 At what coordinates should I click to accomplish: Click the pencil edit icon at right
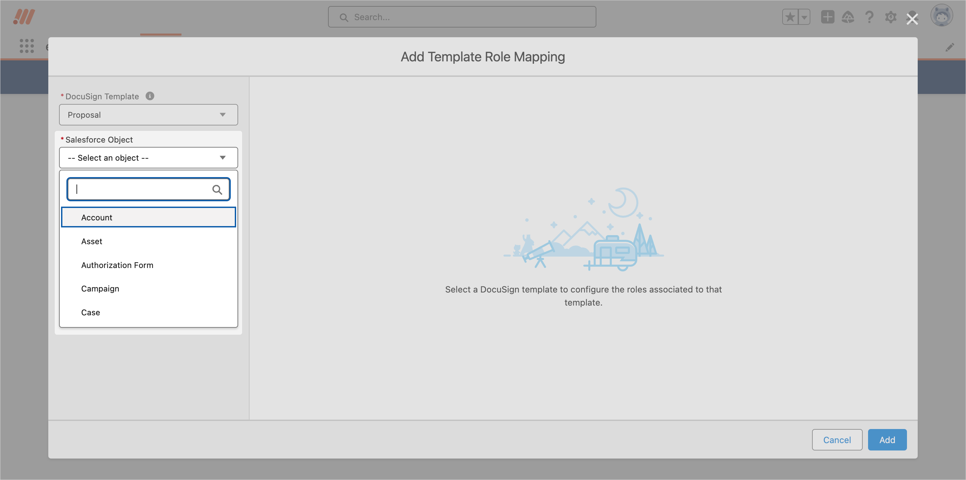tap(950, 48)
